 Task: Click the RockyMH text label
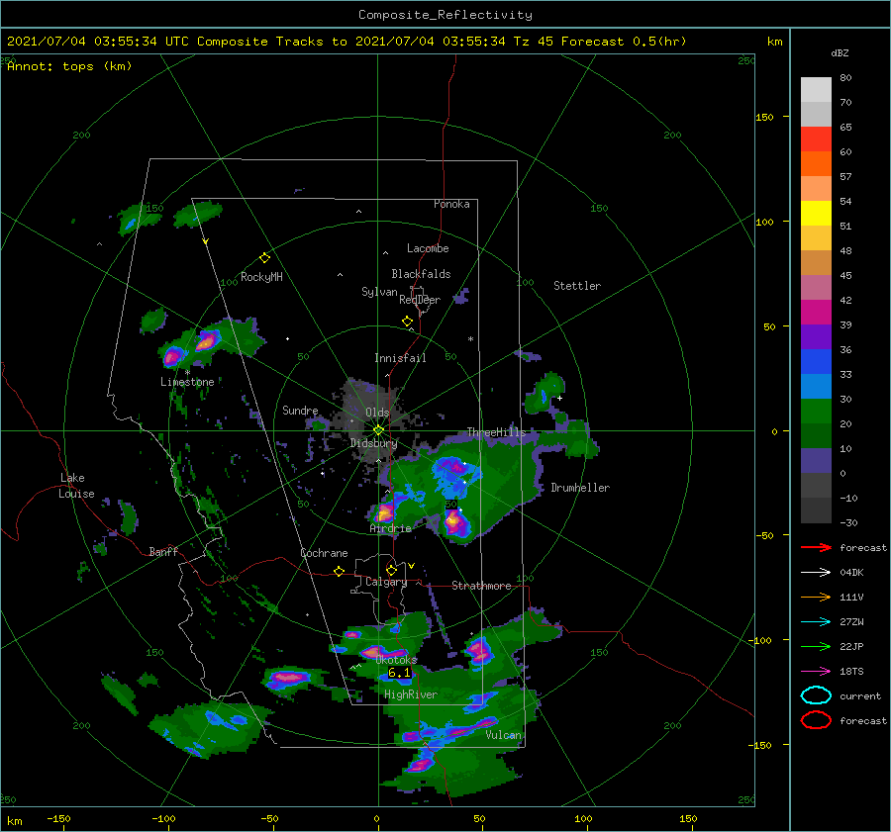click(261, 277)
